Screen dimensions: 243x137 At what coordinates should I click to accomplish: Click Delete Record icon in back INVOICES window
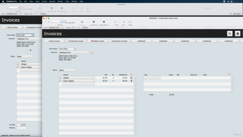pyautogui.click(x=62, y=8)
